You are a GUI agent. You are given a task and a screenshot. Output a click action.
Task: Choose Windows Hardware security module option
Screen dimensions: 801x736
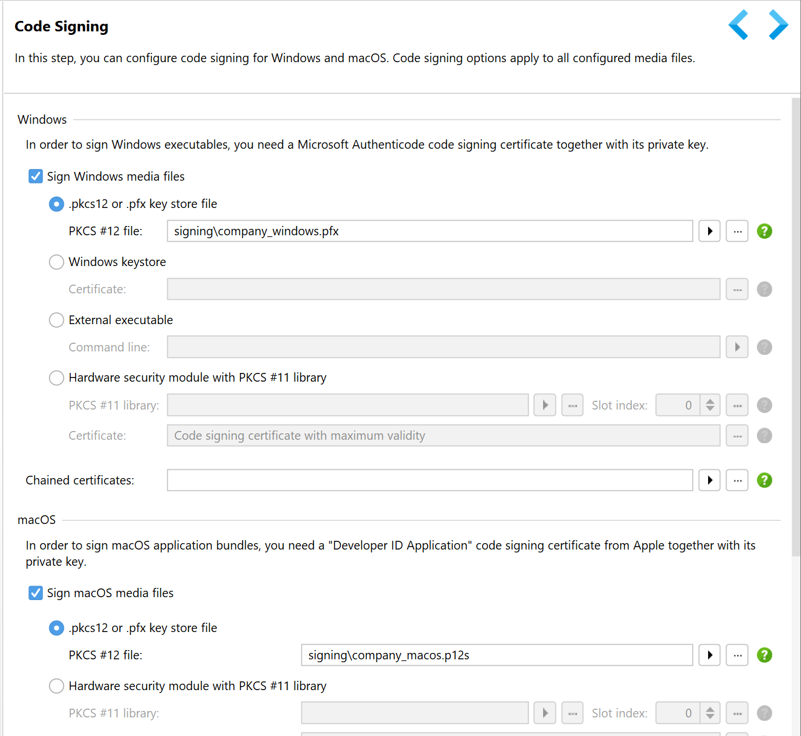[56, 378]
